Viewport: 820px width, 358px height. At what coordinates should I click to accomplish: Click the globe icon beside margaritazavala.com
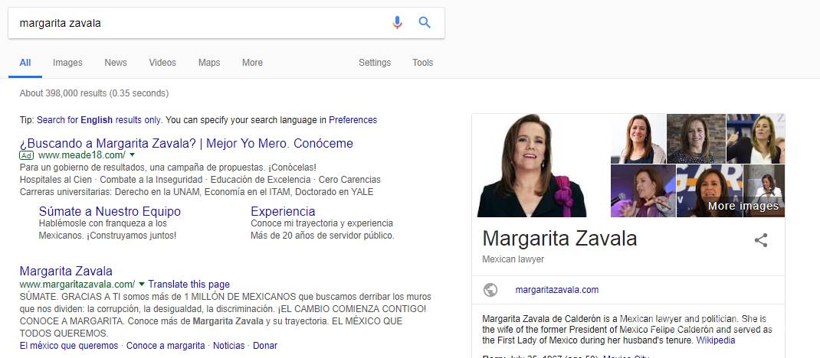[490, 290]
